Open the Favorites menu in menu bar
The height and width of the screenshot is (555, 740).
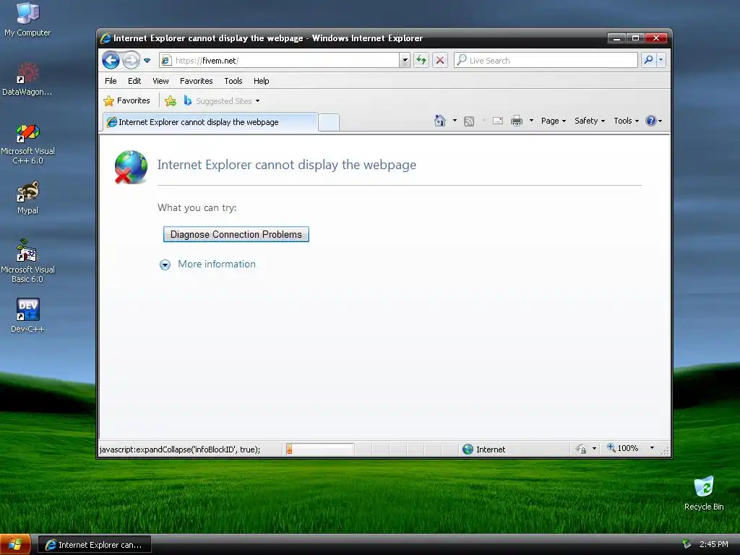coord(197,81)
